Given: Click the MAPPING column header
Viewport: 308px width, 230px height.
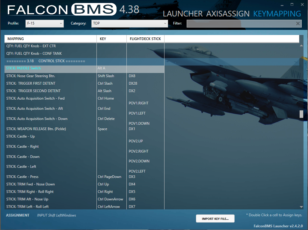Looking at the screenshot, I should (x=50, y=39).
